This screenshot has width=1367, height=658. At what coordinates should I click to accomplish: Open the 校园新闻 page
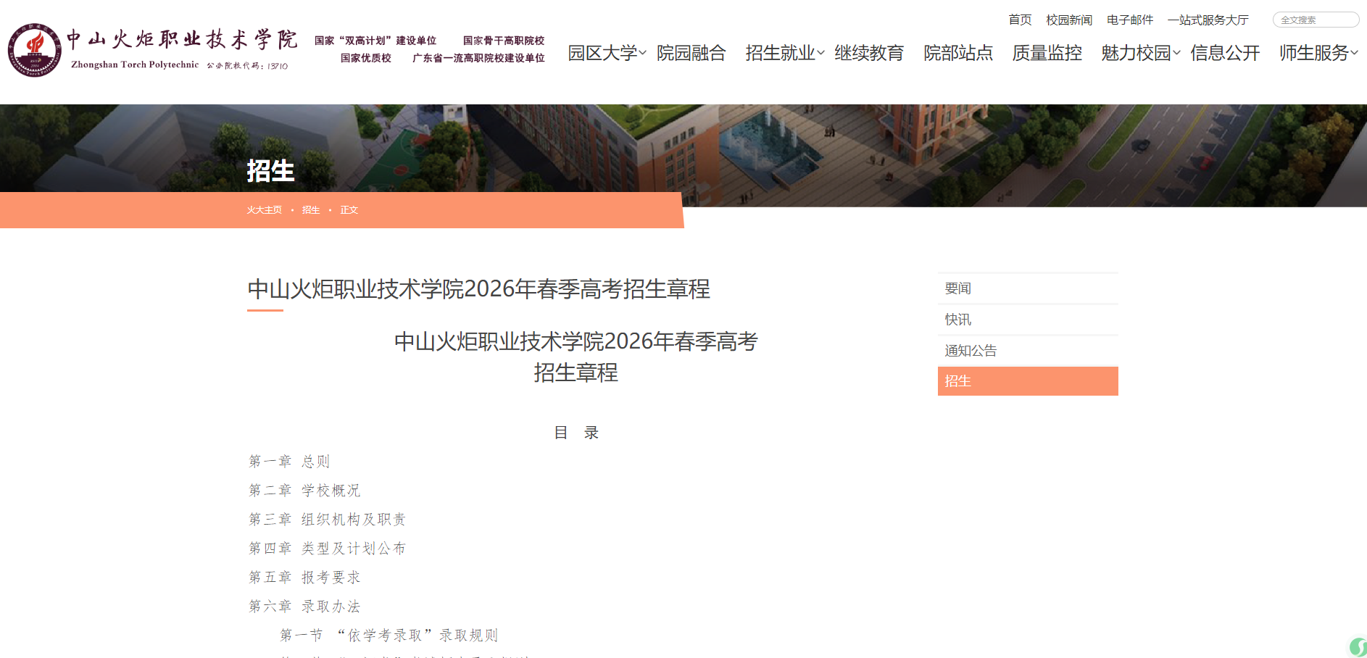(1069, 20)
